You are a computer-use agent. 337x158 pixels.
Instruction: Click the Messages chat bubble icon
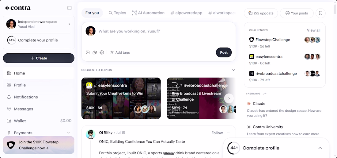pos(9,109)
